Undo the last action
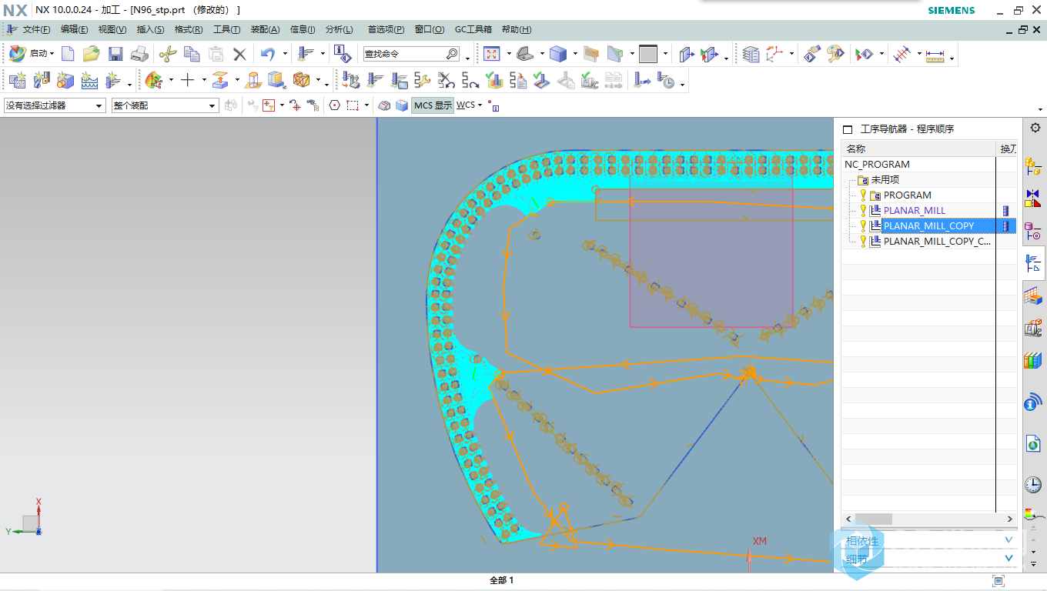 point(267,54)
